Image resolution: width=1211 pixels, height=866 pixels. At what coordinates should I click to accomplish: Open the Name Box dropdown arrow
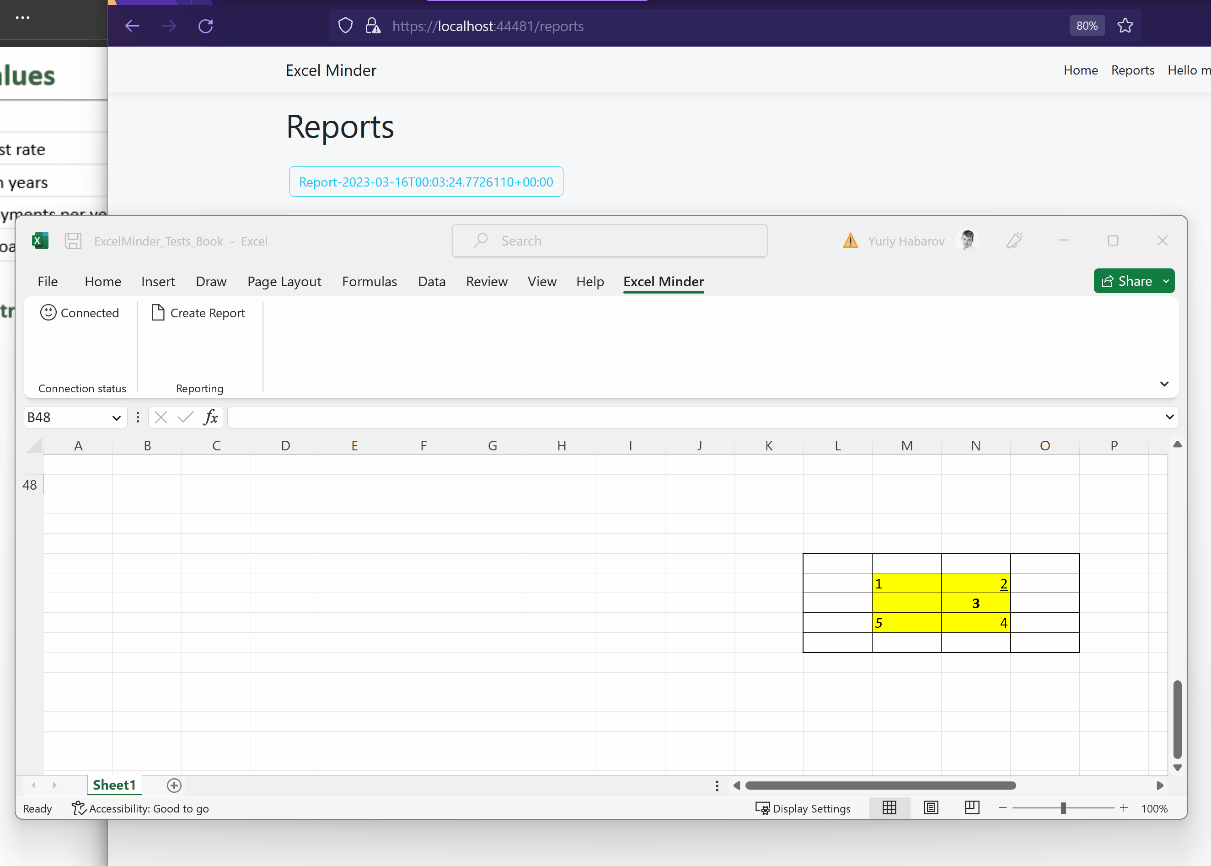point(116,417)
